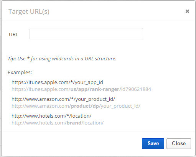
Task: Click the Target URL(s) dialog title
Action: tap(29, 11)
